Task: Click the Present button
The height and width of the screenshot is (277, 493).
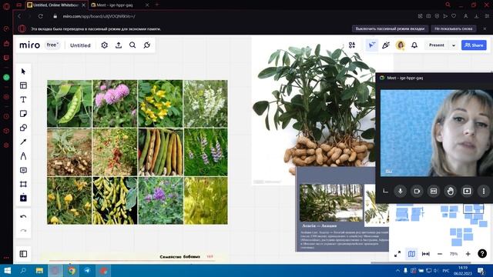Action: [437, 45]
